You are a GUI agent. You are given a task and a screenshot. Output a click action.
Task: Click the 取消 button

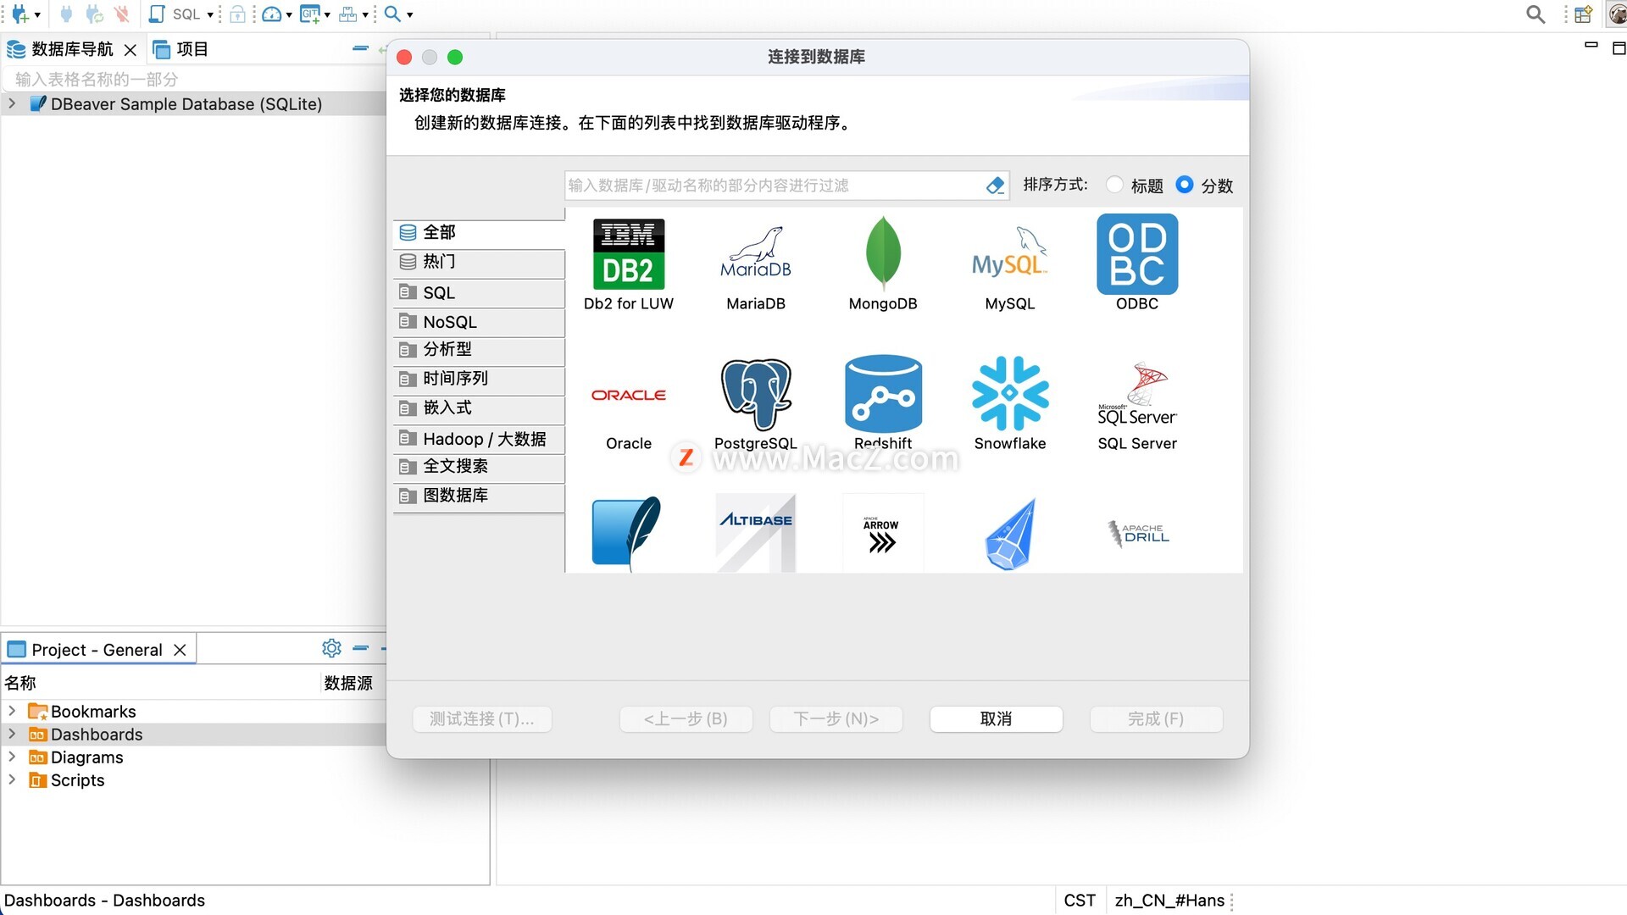click(996, 718)
